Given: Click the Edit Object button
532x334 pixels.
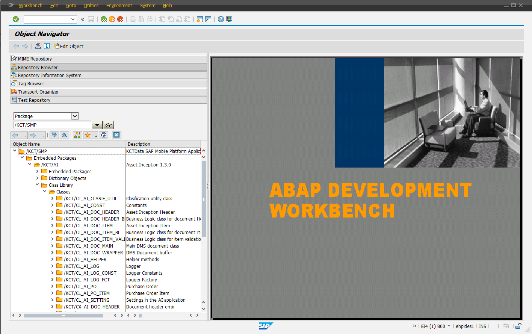Looking at the screenshot, I should (68, 46).
